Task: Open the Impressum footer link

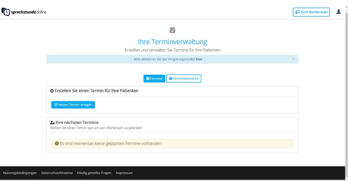Action: (x=124, y=173)
